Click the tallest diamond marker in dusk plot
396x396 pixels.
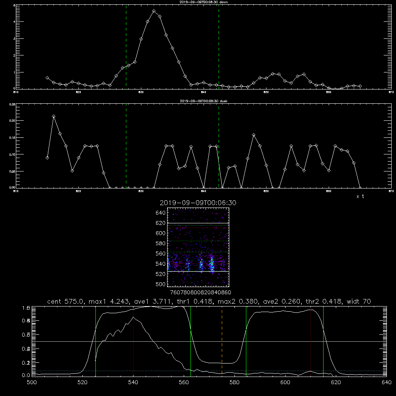[x=53, y=116]
